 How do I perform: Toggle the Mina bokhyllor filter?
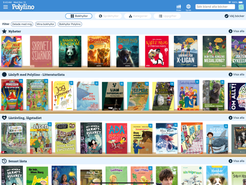coord(45,24)
